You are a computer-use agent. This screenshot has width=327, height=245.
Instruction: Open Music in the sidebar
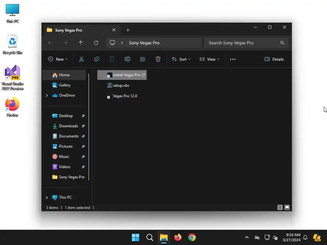coord(64,156)
